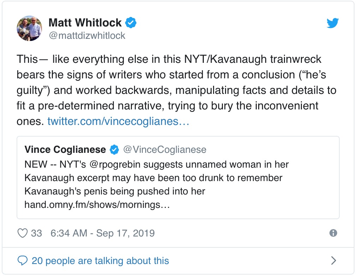Screen dimensions: 358x276
Task: Click the @VinceCoglianese handle
Action: pos(164,150)
